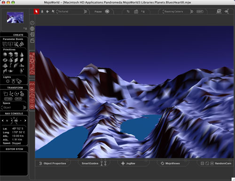Image resolution: width=235 pixels, height=181 pixels.
Task: Open the preview thumbnail options menu
Action: click(25, 29)
